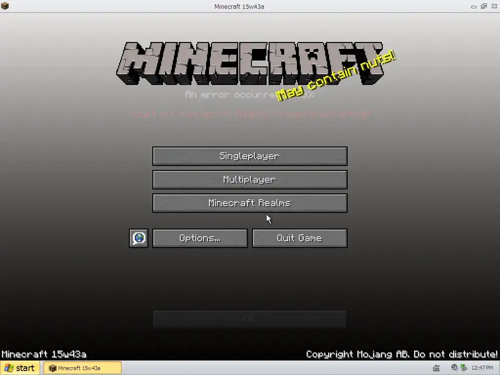
Task: Click the round gray system tray icon
Action: [x=454, y=368]
